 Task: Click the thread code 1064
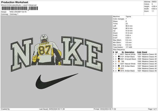point(139,68)
